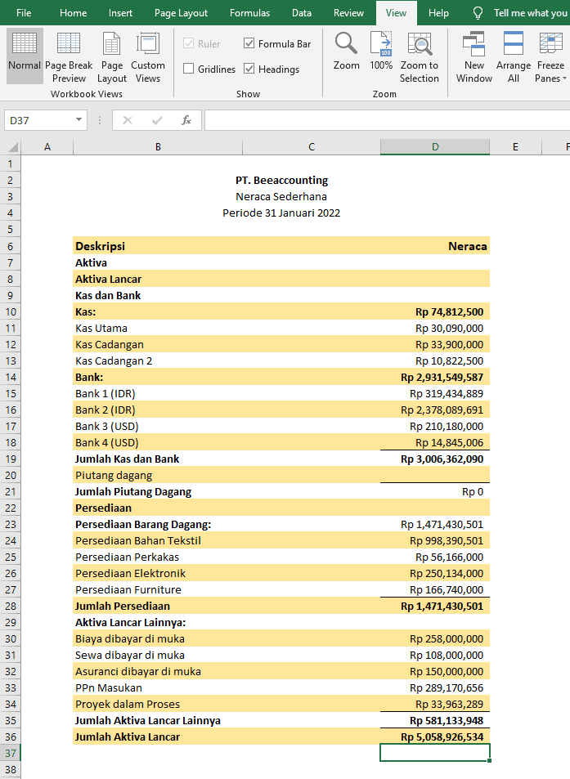Viewport: 570px width, 779px height.
Task: Switch to Normal workbook view
Action: (25, 55)
